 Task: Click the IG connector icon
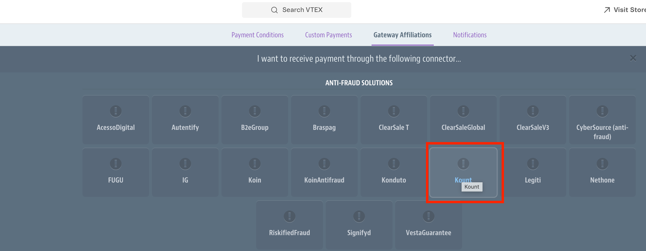(185, 164)
